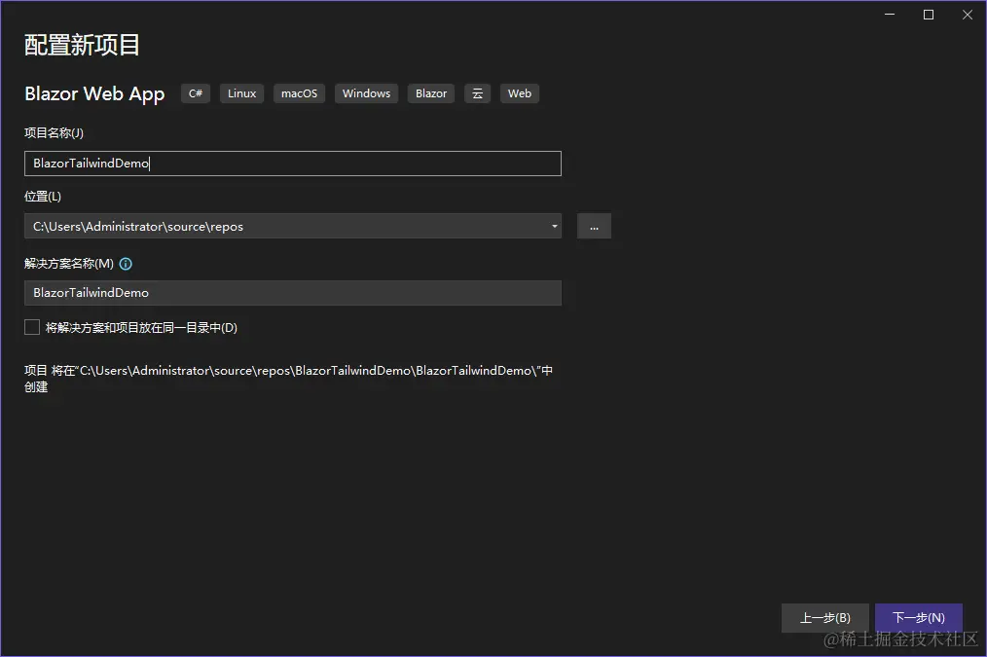This screenshot has height=657, width=987.
Task: Click the 云 cloud tag
Action: coord(477,93)
